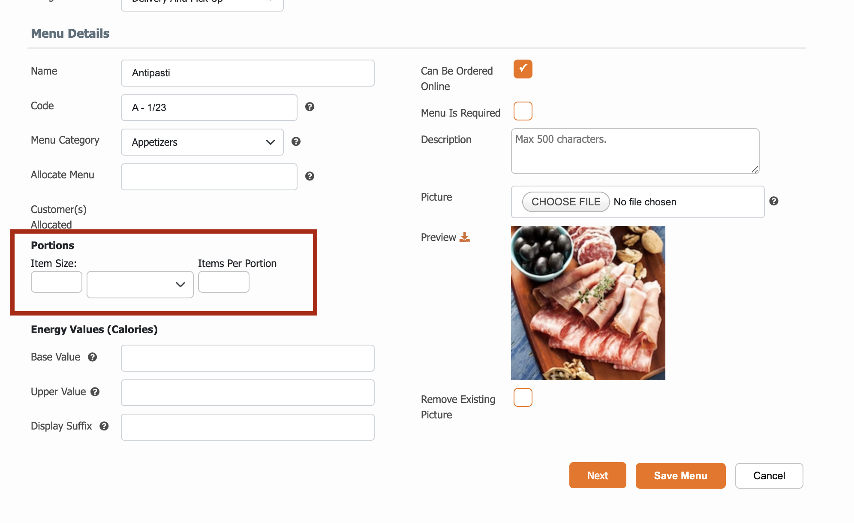Image resolution: width=854 pixels, height=523 pixels.
Task: Click the Upper Value input field
Action: [248, 393]
